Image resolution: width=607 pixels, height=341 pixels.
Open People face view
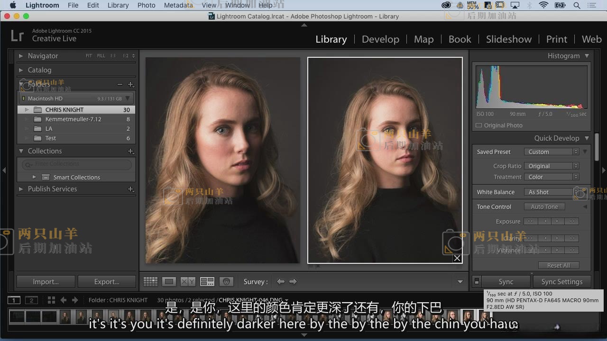226,281
